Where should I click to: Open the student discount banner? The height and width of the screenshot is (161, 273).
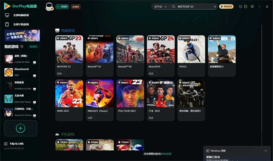pos(22,36)
